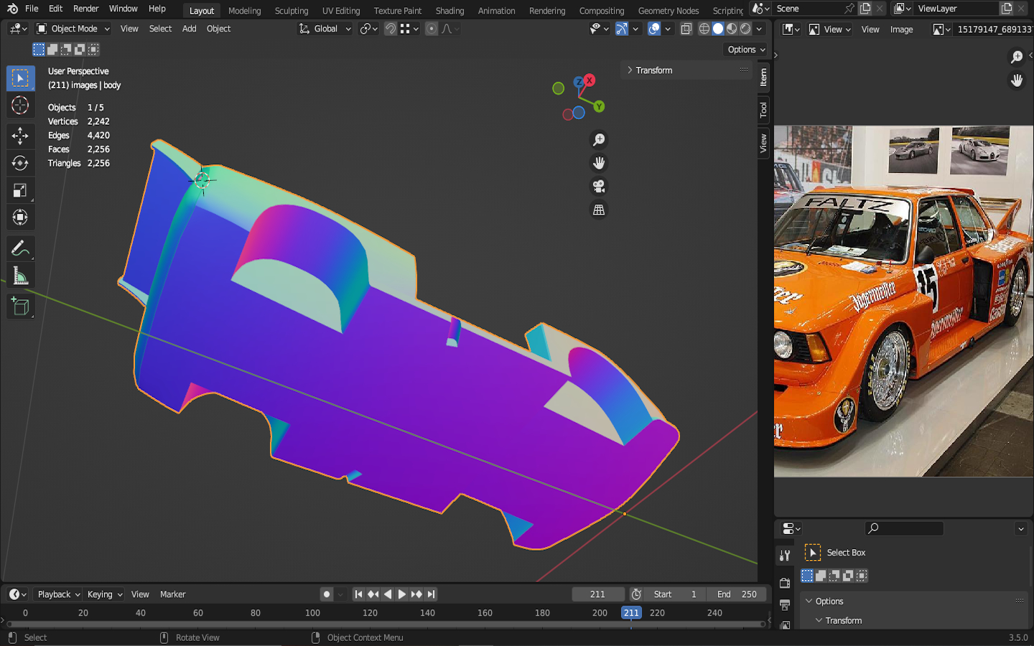Click the Start frame field
This screenshot has height=646, width=1034.
tap(675, 594)
